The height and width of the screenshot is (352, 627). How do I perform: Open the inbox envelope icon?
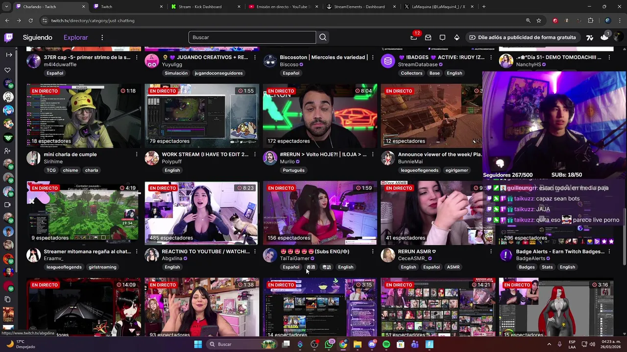428,37
